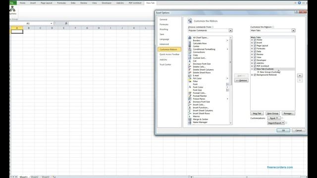
Task: Click the custom macro icon on the ribbon
Action: click(12, 9)
